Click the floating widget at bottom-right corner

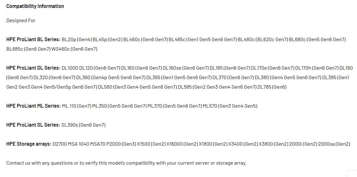tap(353, 174)
